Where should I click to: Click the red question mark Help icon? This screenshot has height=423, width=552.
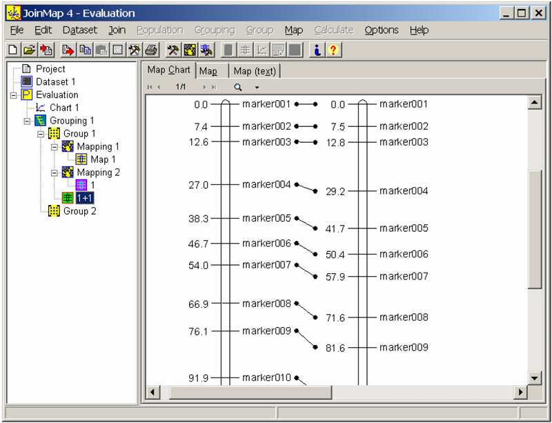tap(333, 50)
